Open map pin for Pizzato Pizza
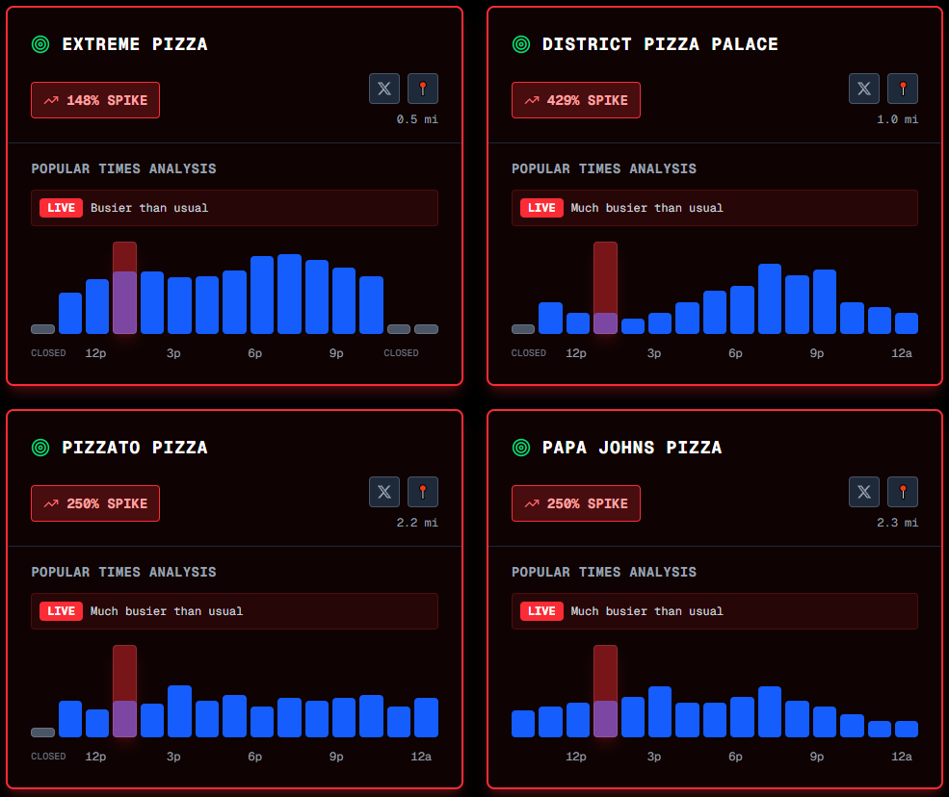The image size is (949, 797). (x=423, y=492)
